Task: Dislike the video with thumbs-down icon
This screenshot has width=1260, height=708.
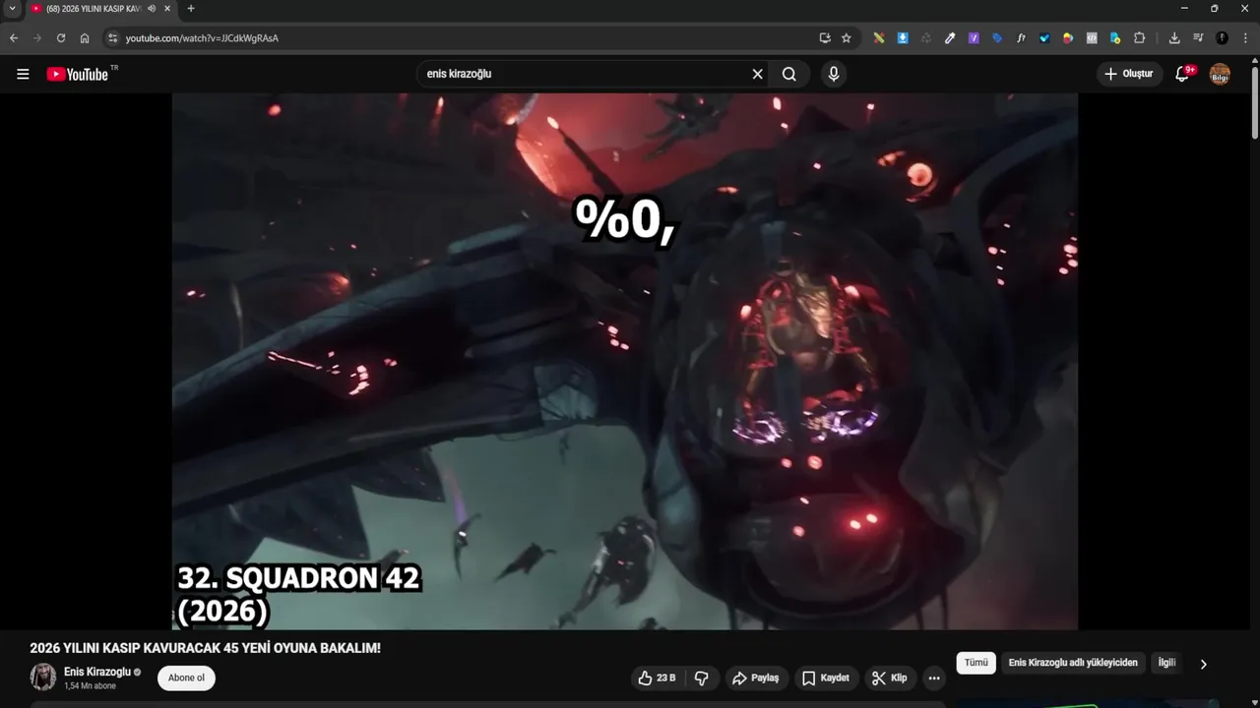Action: 702,678
